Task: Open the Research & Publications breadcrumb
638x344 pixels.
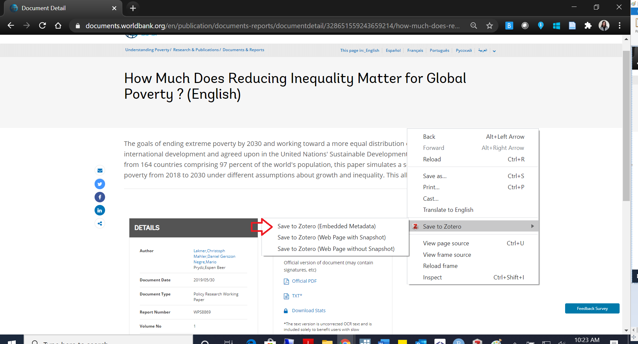Action: tap(196, 50)
